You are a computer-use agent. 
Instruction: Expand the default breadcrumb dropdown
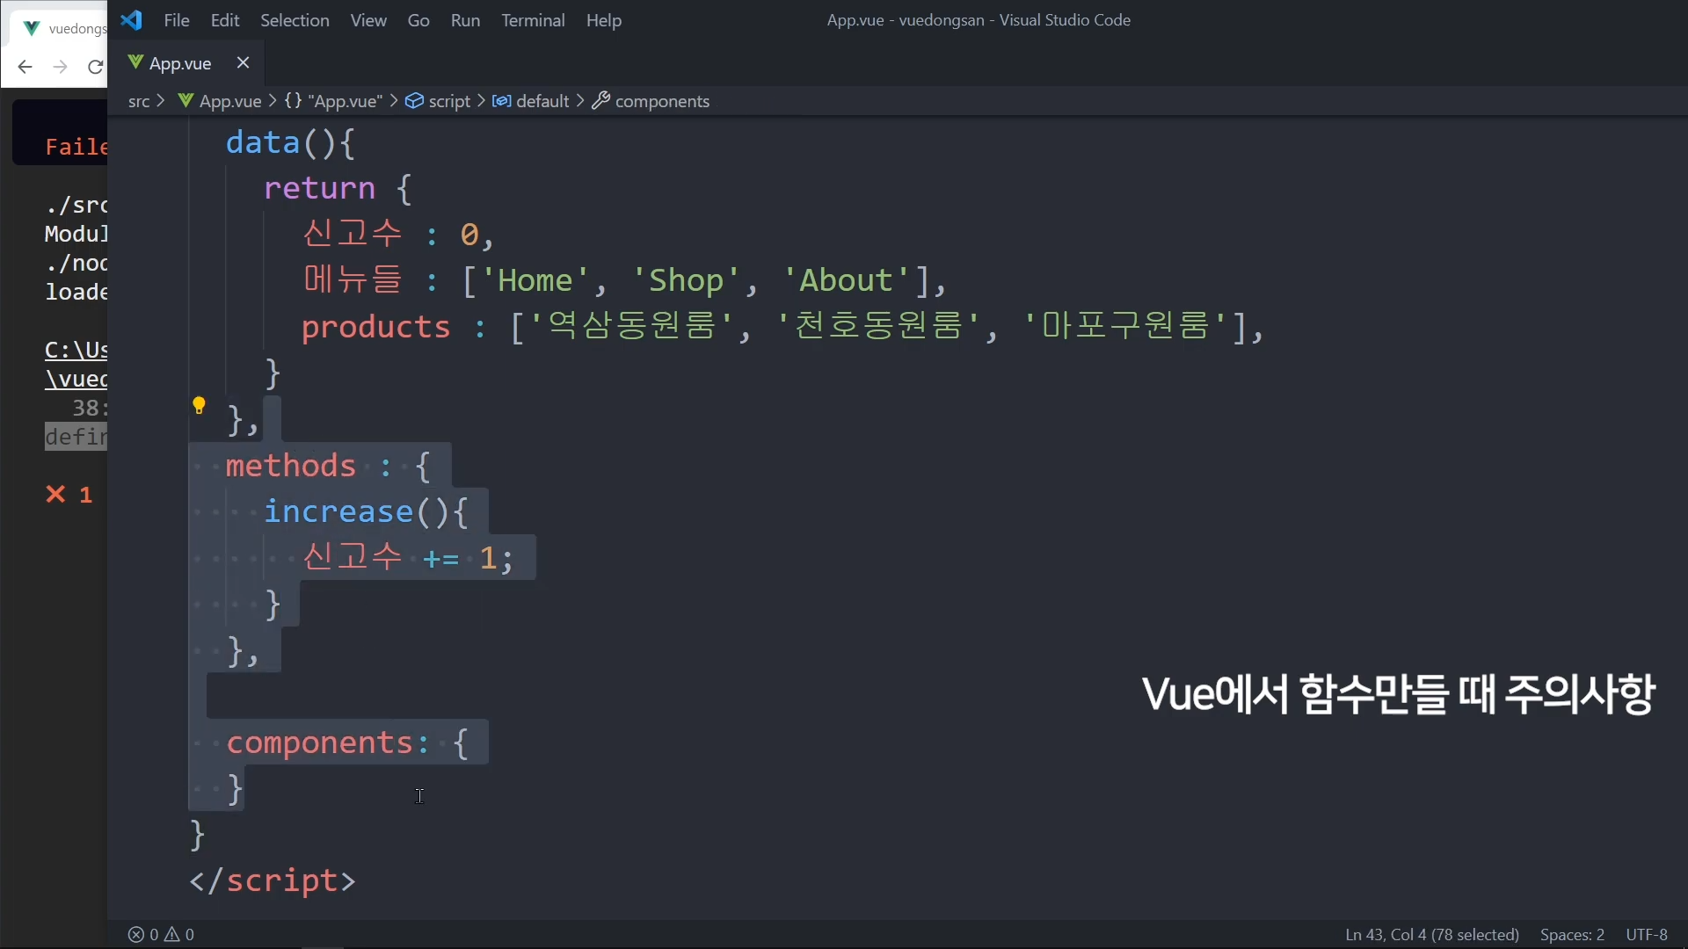(542, 101)
